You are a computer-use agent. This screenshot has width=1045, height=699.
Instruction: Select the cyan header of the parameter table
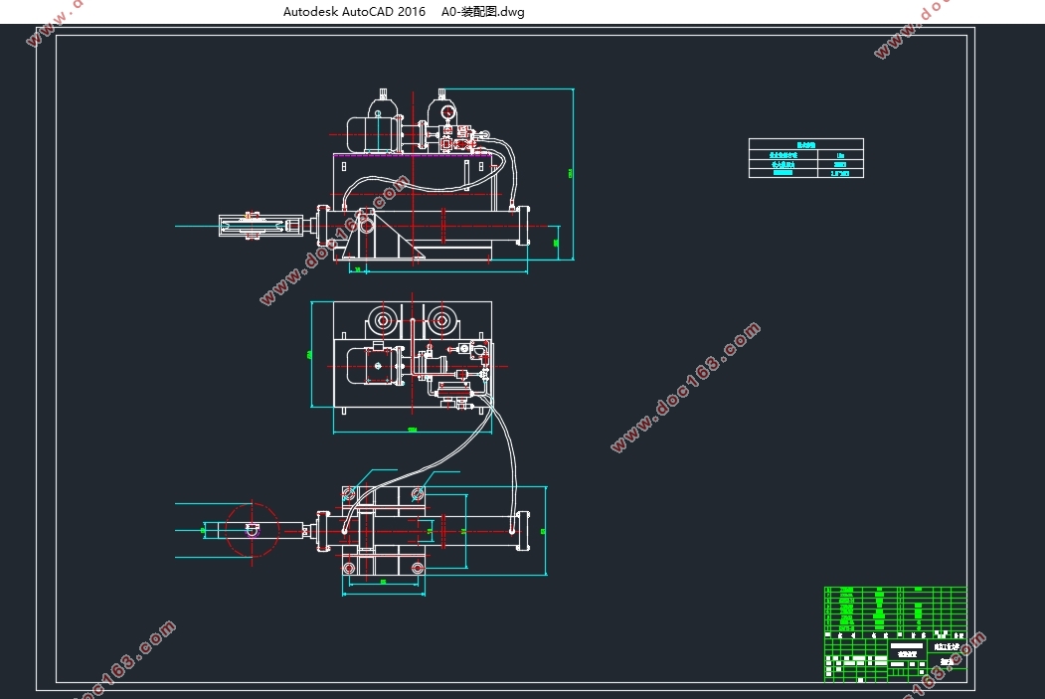[806, 144]
